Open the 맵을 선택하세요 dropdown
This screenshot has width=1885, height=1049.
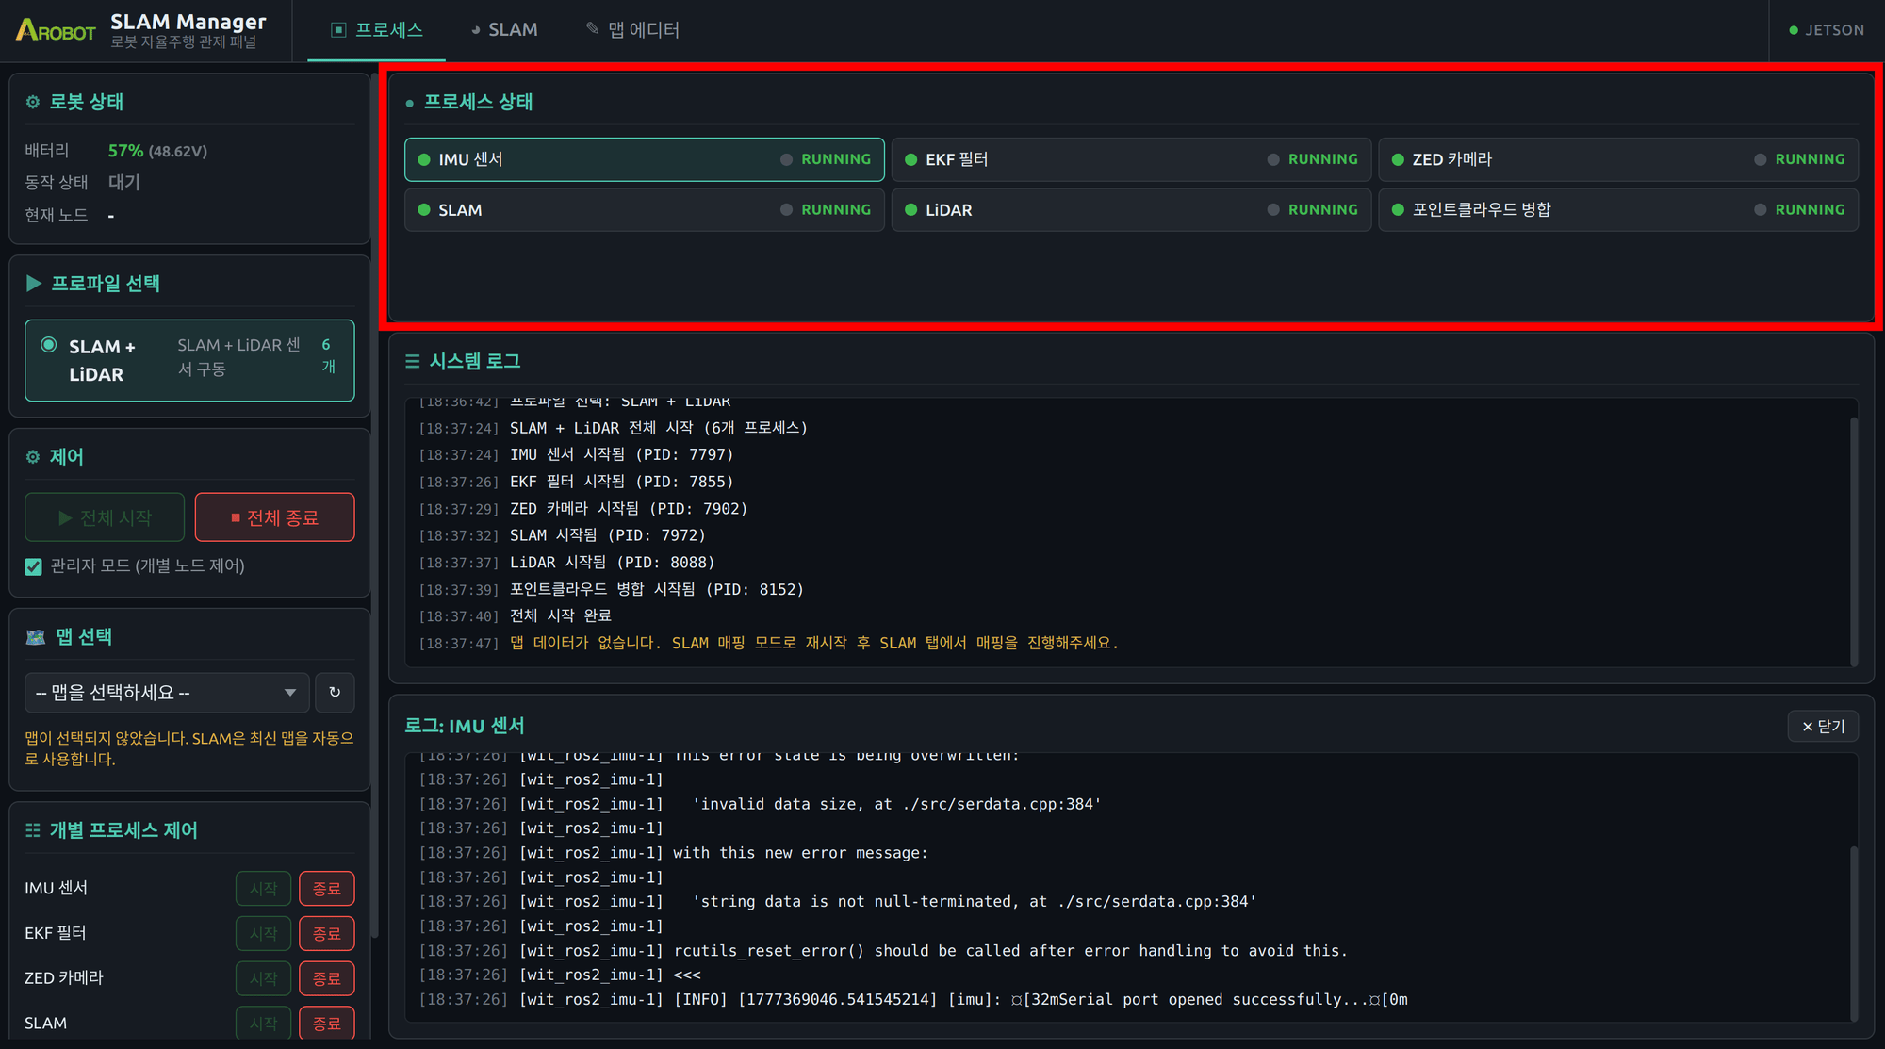(x=167, y=693)
